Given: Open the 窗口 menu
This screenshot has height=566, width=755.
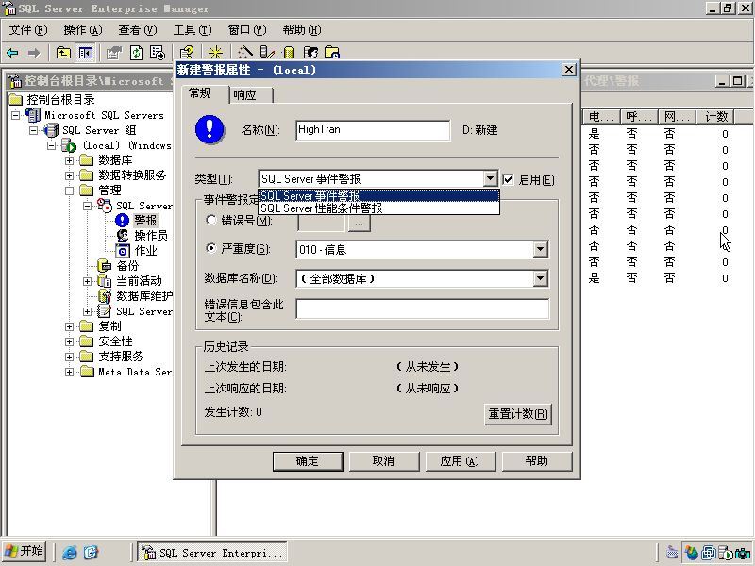Looking at the screenshot, I should pos(247,30).
